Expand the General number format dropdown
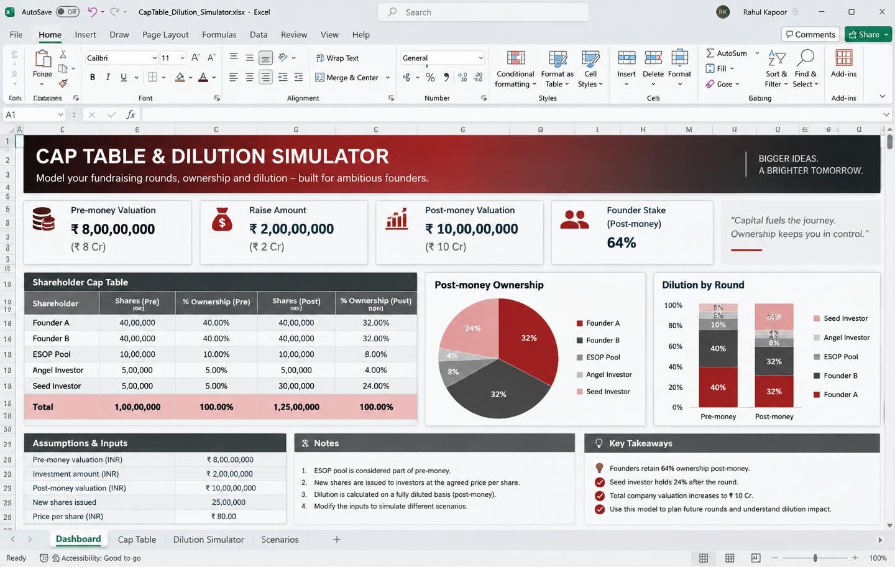The image size is (895, 567). pos(480,58)
